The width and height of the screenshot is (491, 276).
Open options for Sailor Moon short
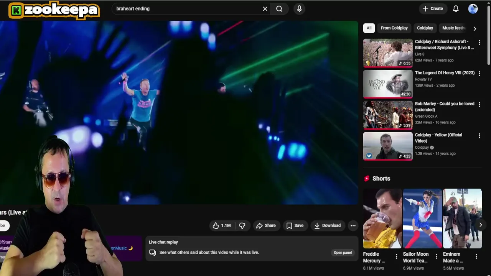pos(437,256)
